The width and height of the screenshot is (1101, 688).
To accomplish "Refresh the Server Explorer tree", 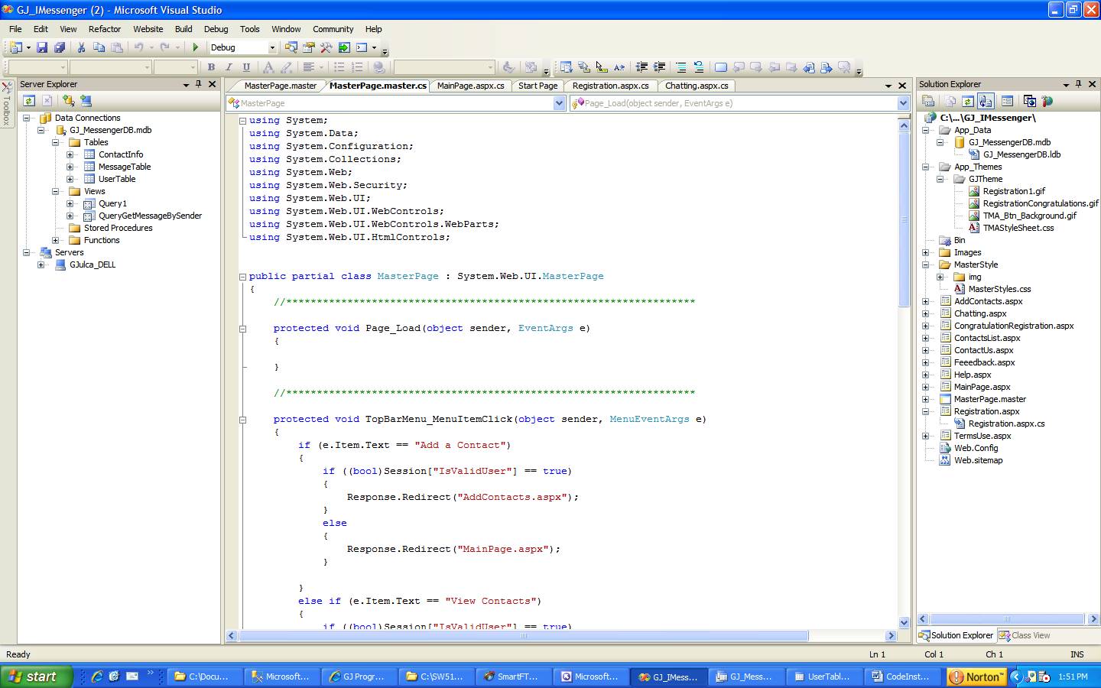I will click(29, 101).
